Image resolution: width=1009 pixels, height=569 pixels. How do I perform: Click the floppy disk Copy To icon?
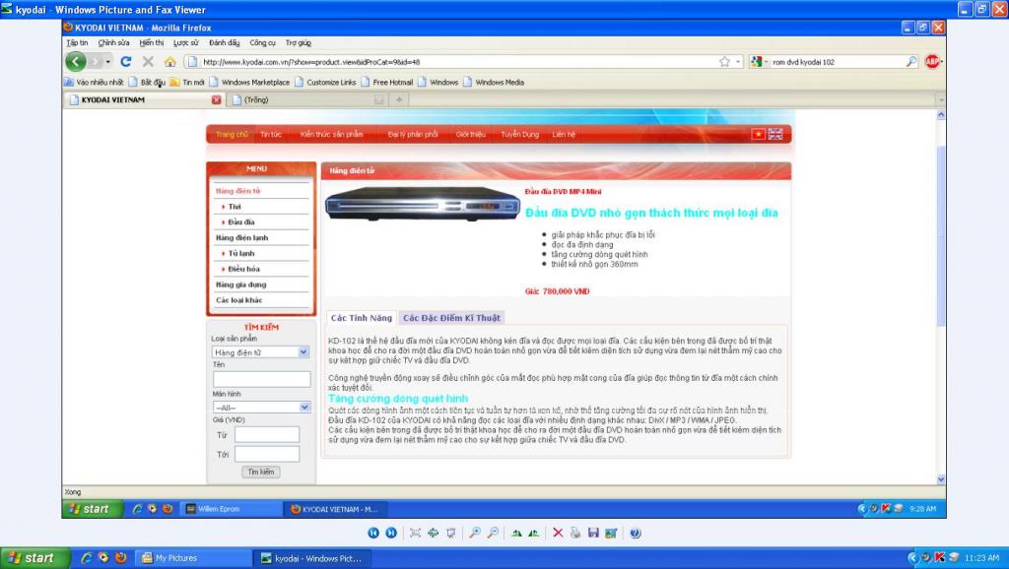pyautogui.click(x=593, y=533)
